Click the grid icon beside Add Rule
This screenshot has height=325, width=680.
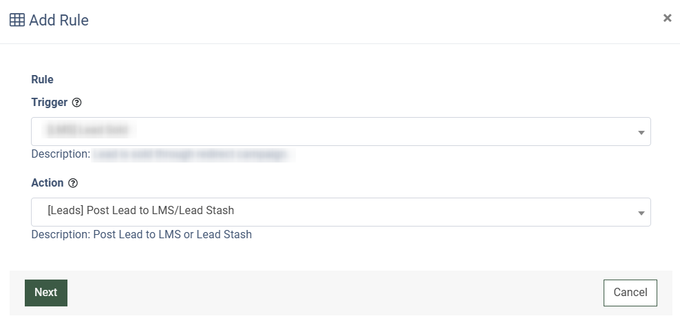coord(17,20)
